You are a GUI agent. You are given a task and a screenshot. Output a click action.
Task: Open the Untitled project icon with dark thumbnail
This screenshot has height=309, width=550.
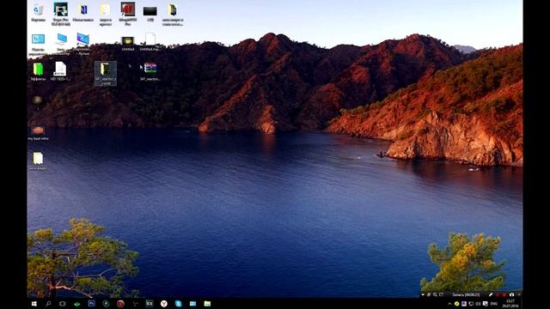pos(128,44)
